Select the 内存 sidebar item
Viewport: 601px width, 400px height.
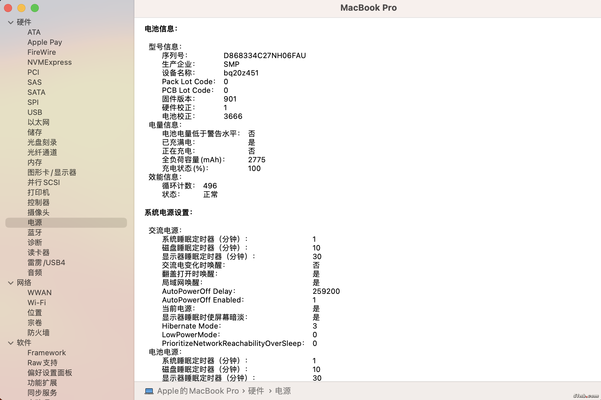click(35, 162)
